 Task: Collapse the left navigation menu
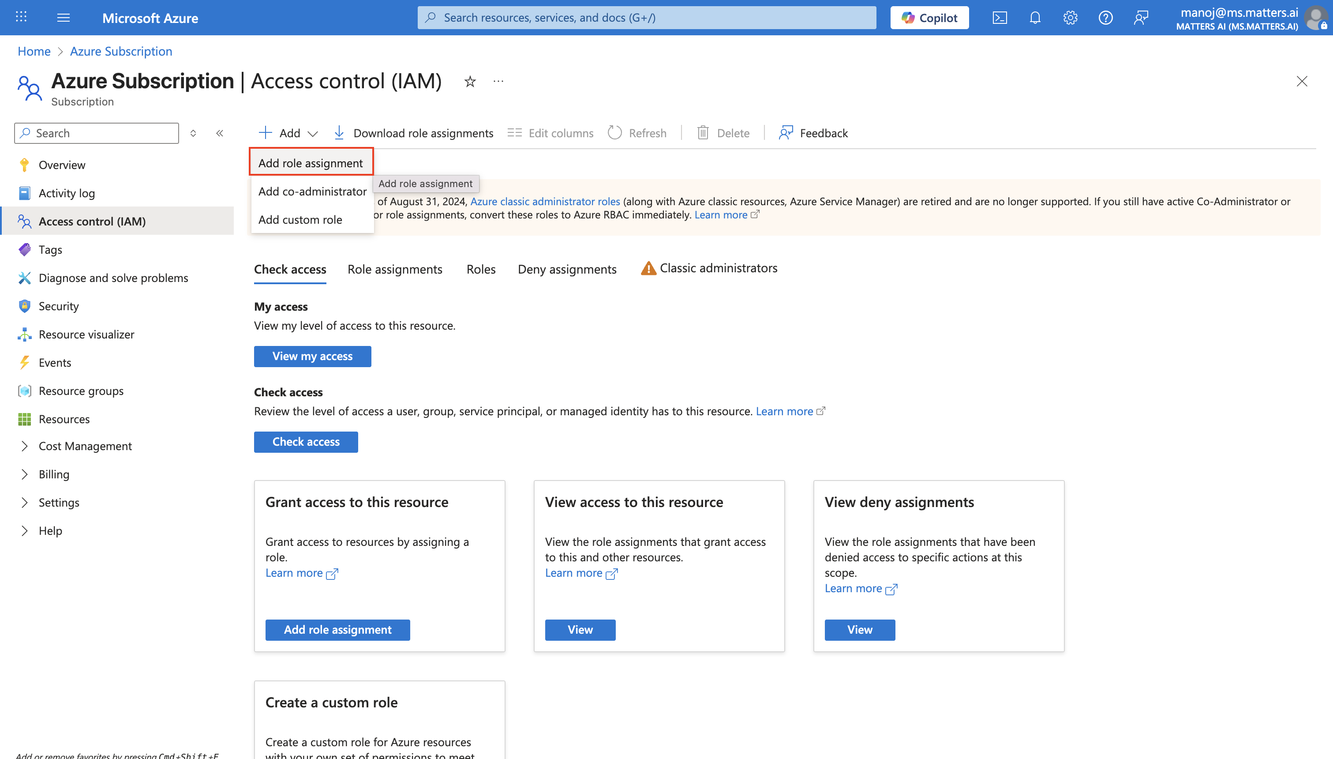click(220, 133)
